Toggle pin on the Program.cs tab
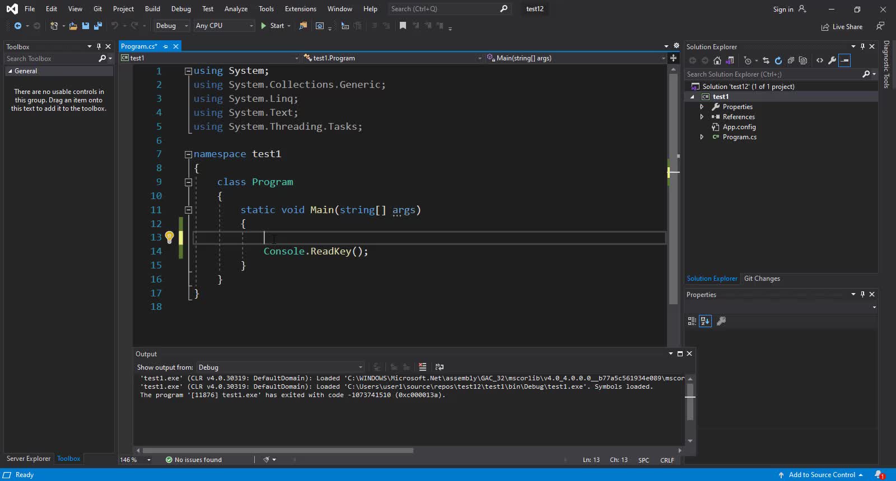This screenshot has width=896, height=481. 165,46
